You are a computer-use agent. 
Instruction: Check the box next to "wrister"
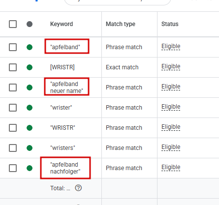(x=13, y=108)
